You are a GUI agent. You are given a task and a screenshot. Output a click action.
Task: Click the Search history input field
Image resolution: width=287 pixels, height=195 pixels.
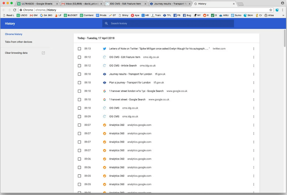tap(168, 23)
